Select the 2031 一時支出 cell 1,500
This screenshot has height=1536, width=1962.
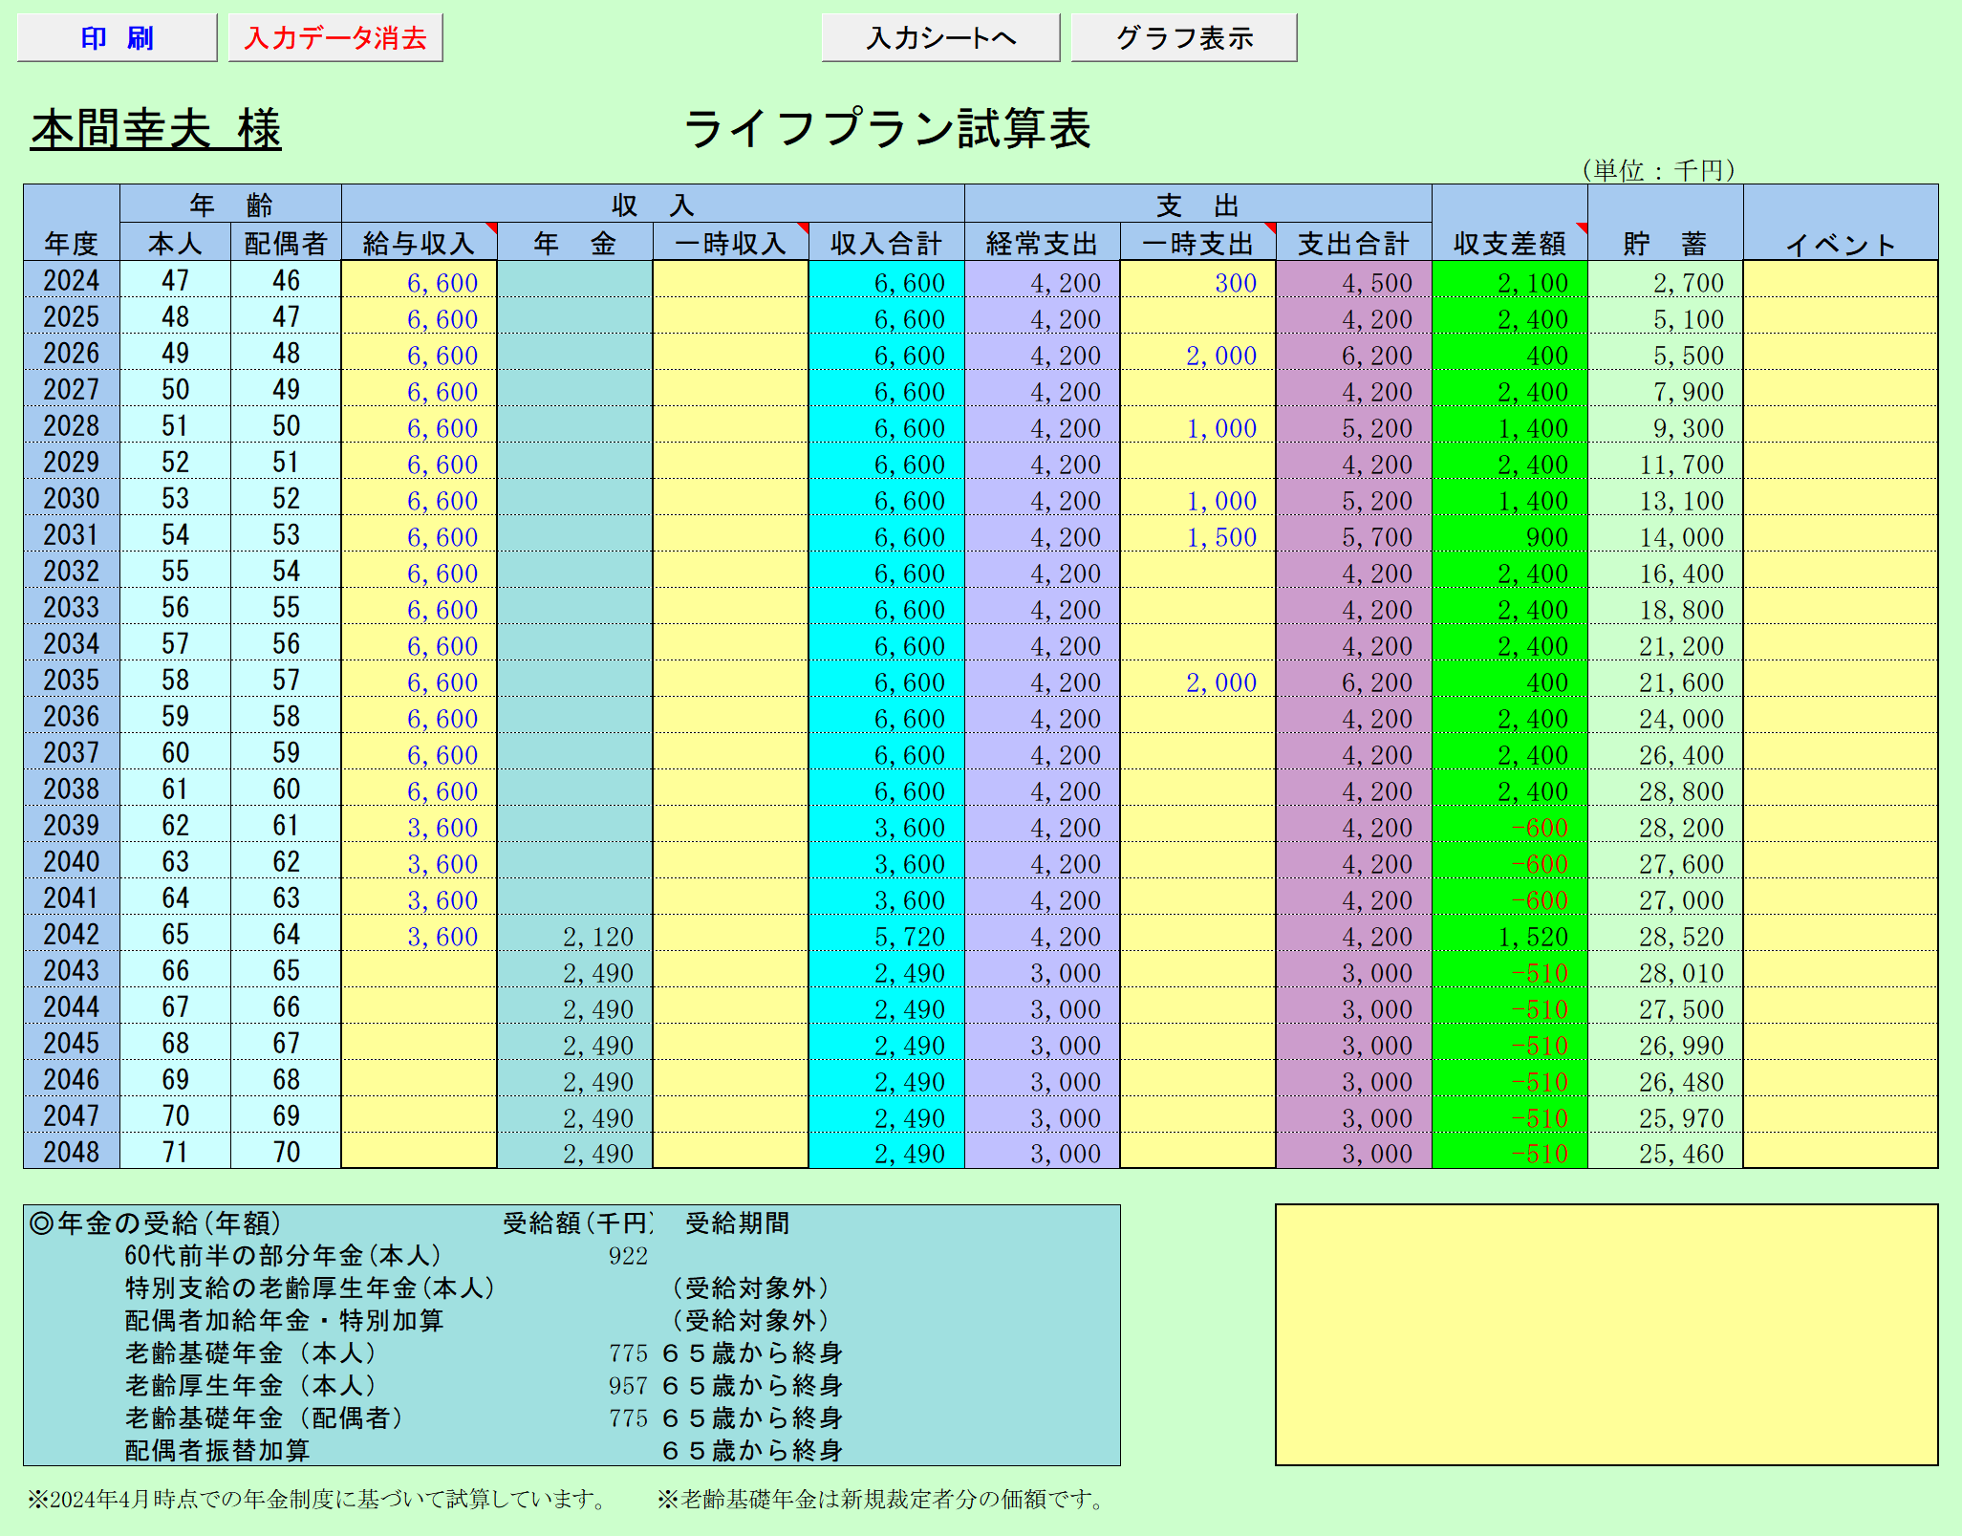pyautogui.click(x=1197, y=534)
